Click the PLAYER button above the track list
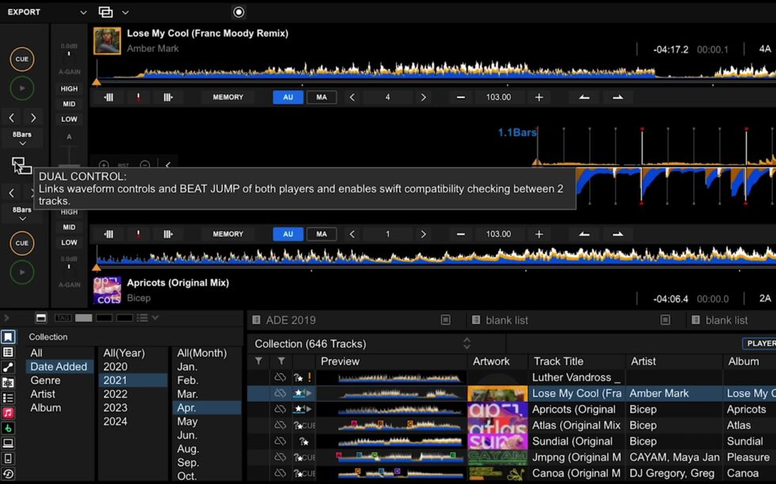 760,344
